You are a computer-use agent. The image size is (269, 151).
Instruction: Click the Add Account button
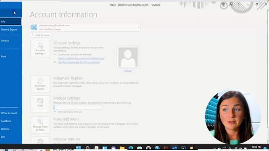41,35
